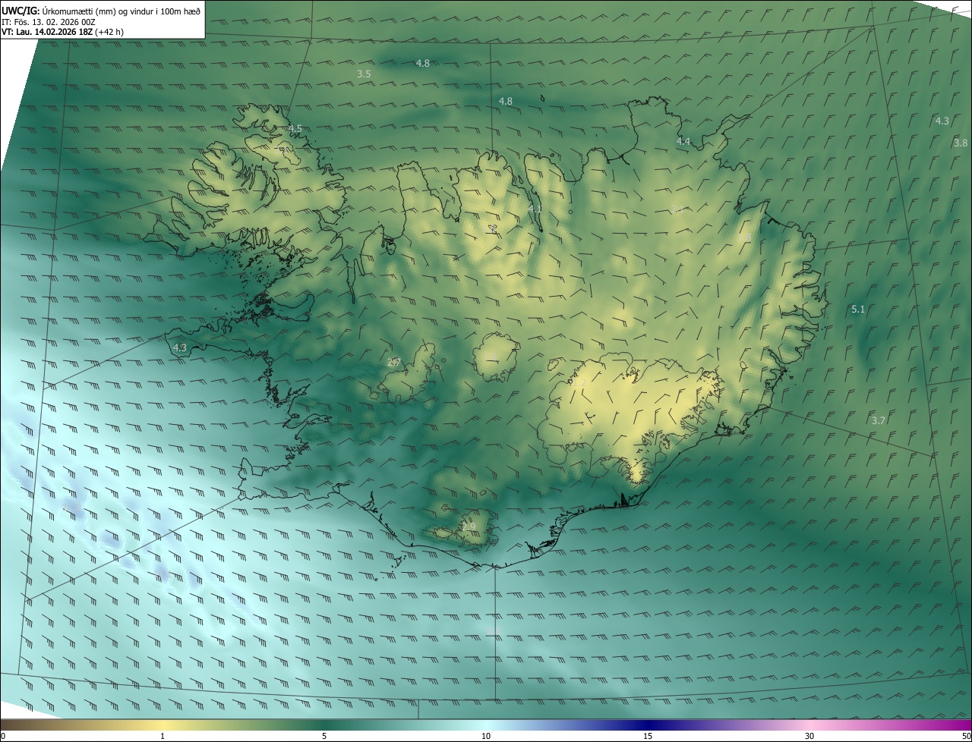This screenshot has height=742, width=972.
Task: Select the initial time line "IT: Fös. 13. 02. 2026 00Z"
Action: click(x=49, y=22)
